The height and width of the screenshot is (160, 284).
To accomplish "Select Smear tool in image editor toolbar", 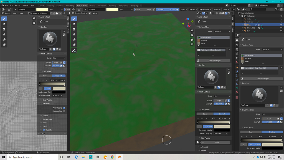I will point(4,29).
